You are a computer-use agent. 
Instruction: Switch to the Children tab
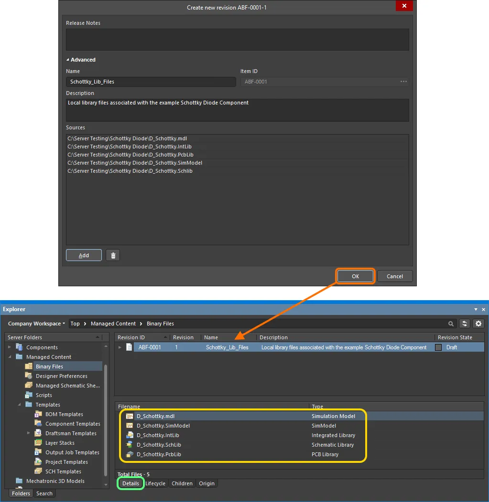pyautogui.click(x=182, y=483)
